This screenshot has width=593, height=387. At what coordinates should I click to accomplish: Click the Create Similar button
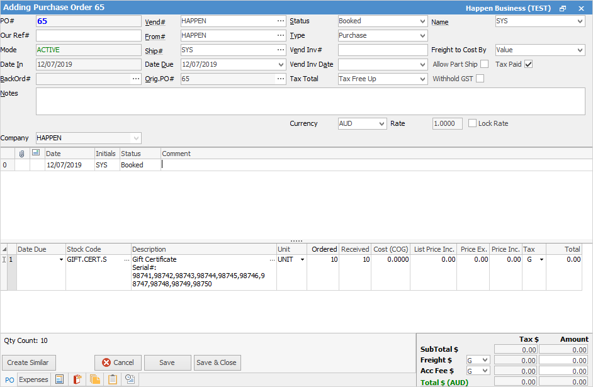click(x=29, y=362)
